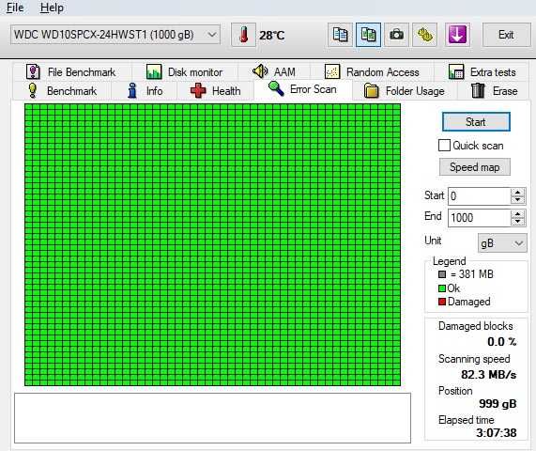The width and height of the screenshot is (536, 451).
Task: Click the End value input field
Action: (480, 217)
